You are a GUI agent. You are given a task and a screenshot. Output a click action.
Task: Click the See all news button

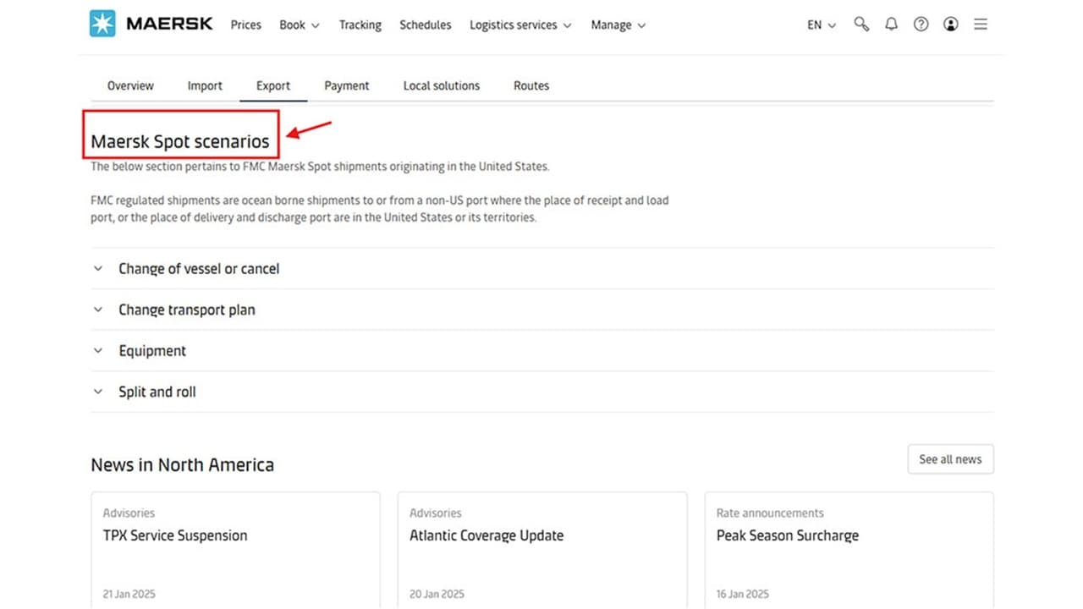tap(950, 459)
